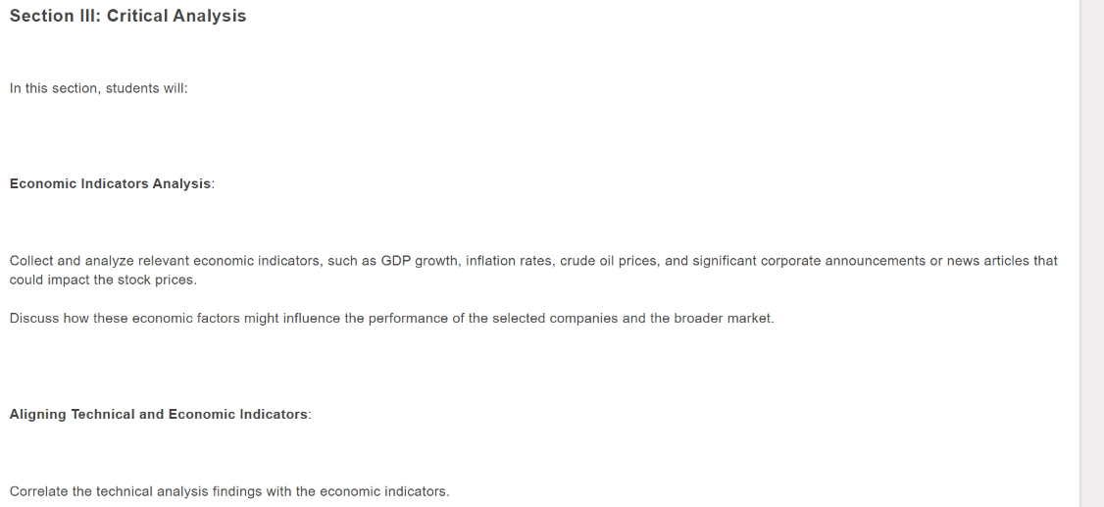Click the 'Aligning Technical and Economic Indicators' heading

159,415
